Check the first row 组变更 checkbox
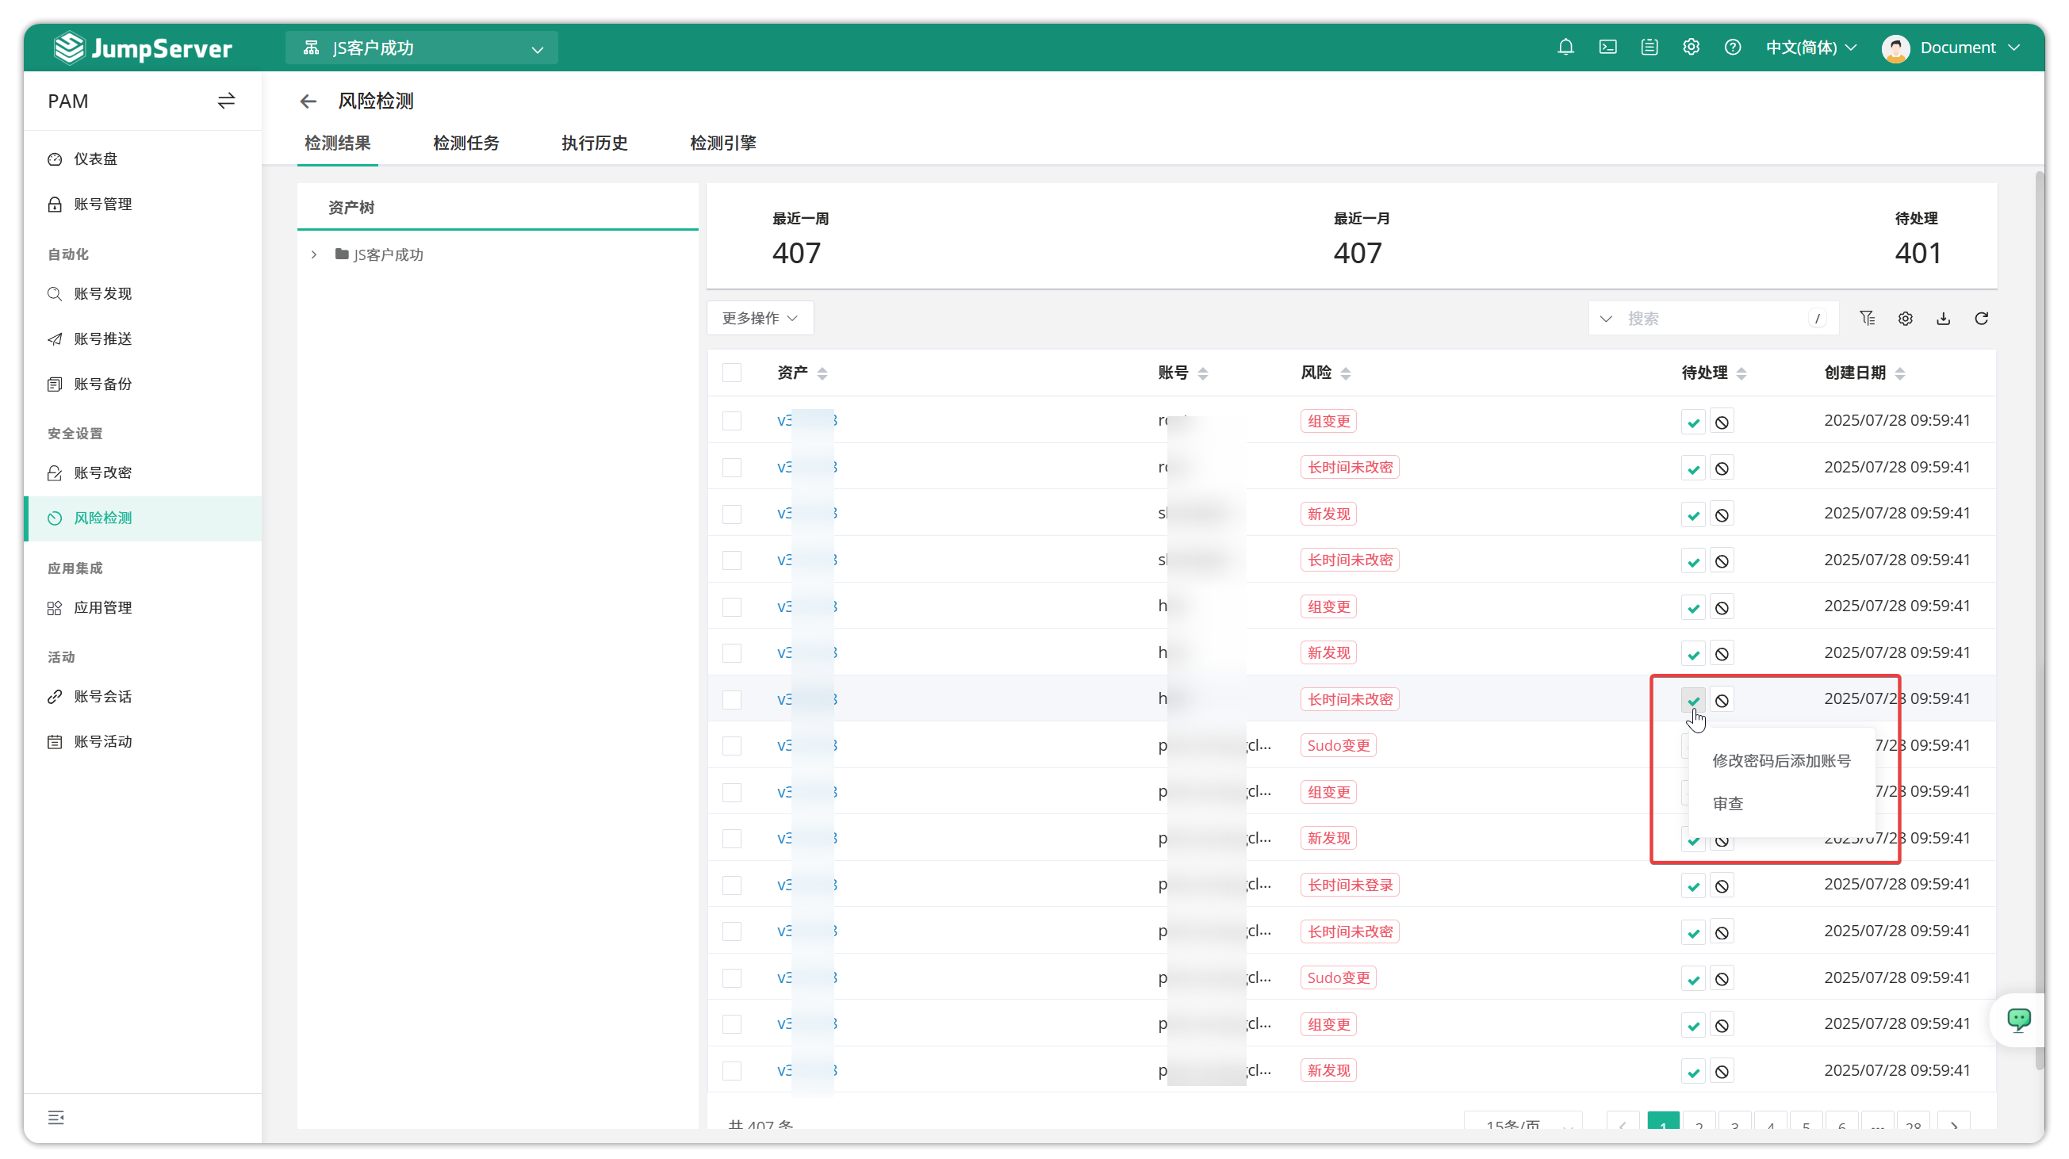This screenshot has width=2069, height=1159. (x=732, y=421)
